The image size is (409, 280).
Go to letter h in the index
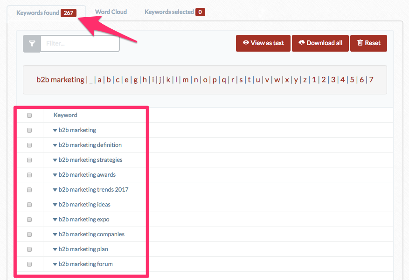pyautogui.click(x=145, y=80)
